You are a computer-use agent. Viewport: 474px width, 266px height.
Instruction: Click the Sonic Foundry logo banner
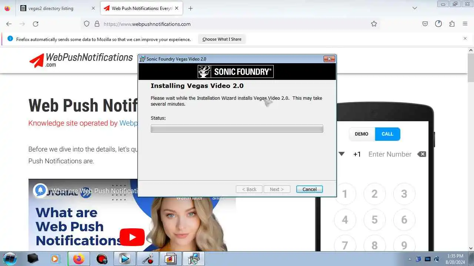[236, 72]
